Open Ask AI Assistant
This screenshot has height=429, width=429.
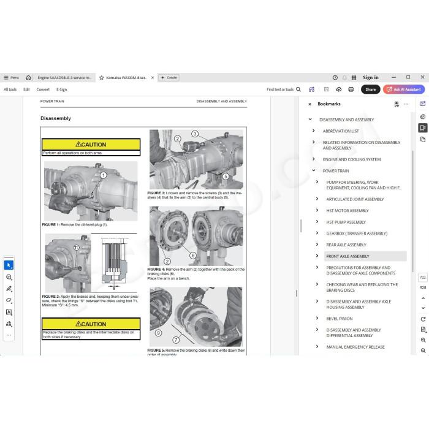click(x=404, y=89)
